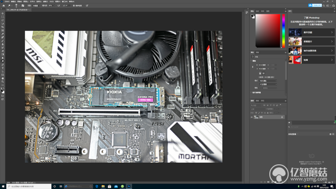The width and height of the screenshot is (336, 189).
Task: Hide the background layer via eye icon
Action: [x=252, y=117]
